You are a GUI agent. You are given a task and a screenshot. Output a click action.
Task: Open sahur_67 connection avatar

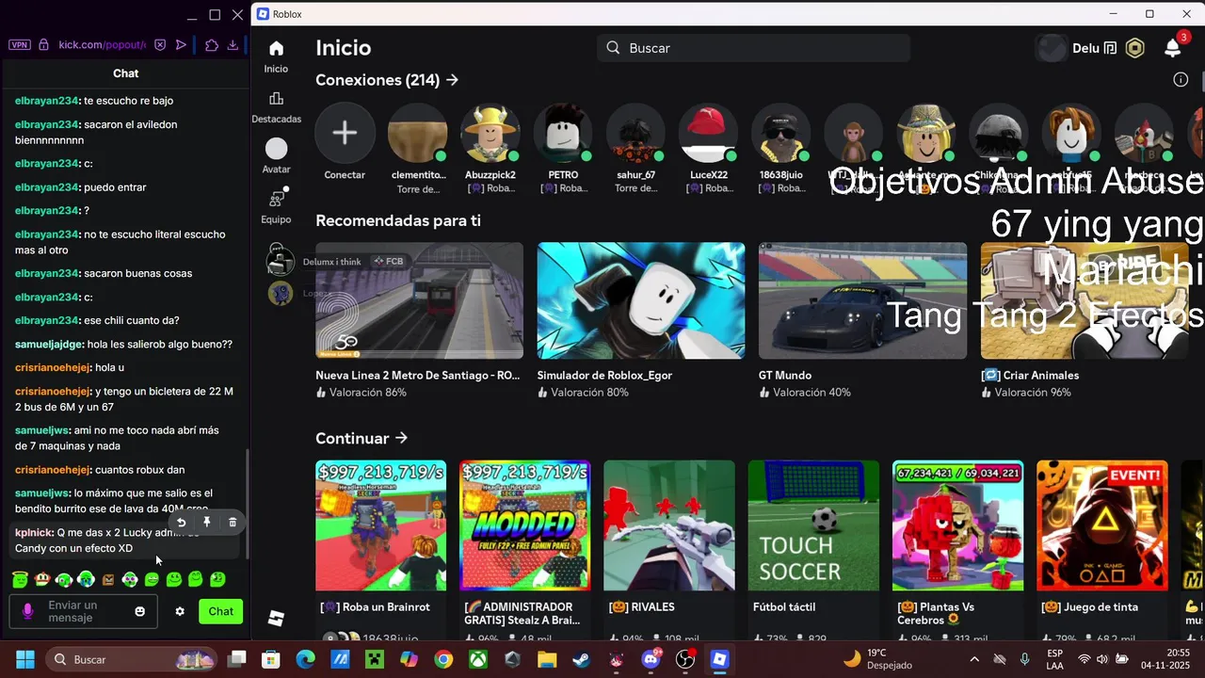(x=635, y=133)
